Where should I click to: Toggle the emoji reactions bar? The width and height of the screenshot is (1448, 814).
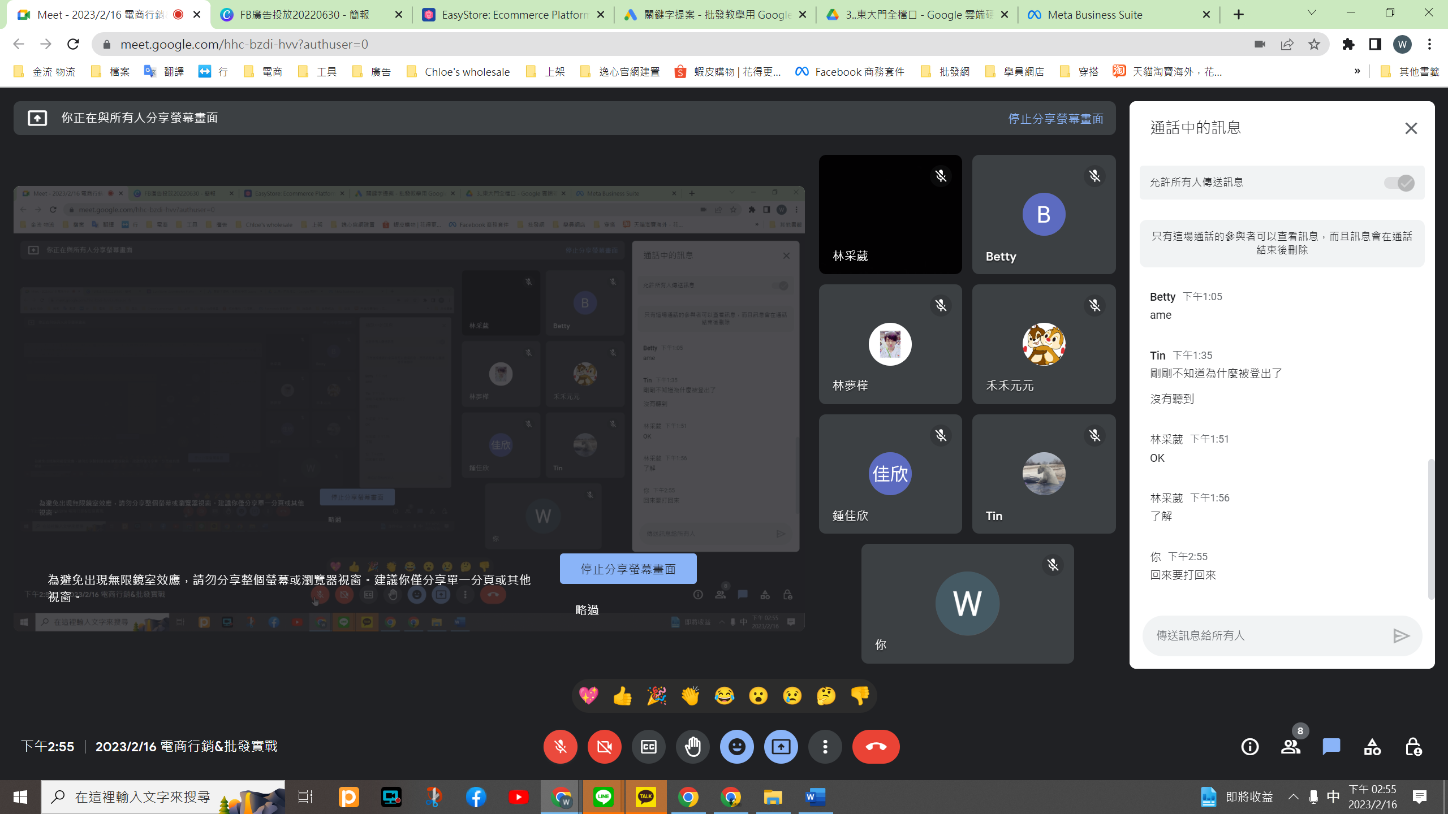[x=737, y=747]
